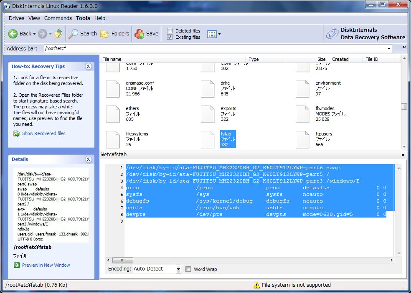Click the grey Forward arrow icon

[x=42, y=34]
